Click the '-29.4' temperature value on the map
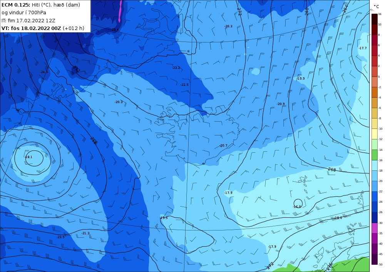Image resolution: width=385 pixels, height=272 pixels. pos(115,30)
